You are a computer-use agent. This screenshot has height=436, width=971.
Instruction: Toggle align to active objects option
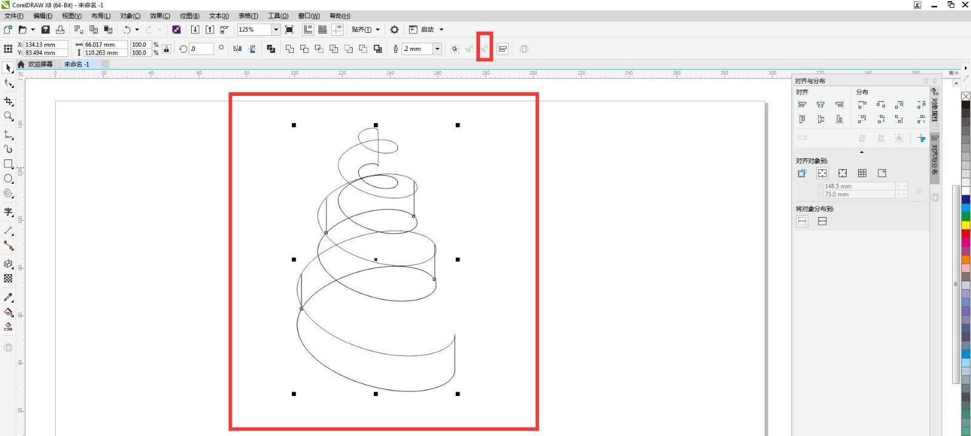click(802, 173)
